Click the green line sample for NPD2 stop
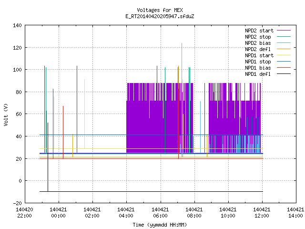 [284, 36]
